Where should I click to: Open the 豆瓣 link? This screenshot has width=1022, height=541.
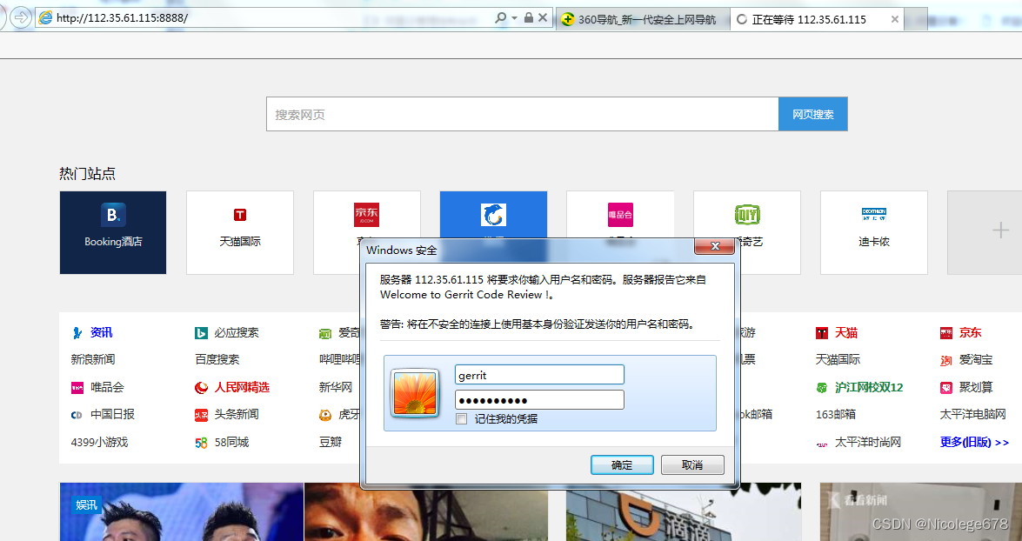pyautogui.click(x=330, y=442)
